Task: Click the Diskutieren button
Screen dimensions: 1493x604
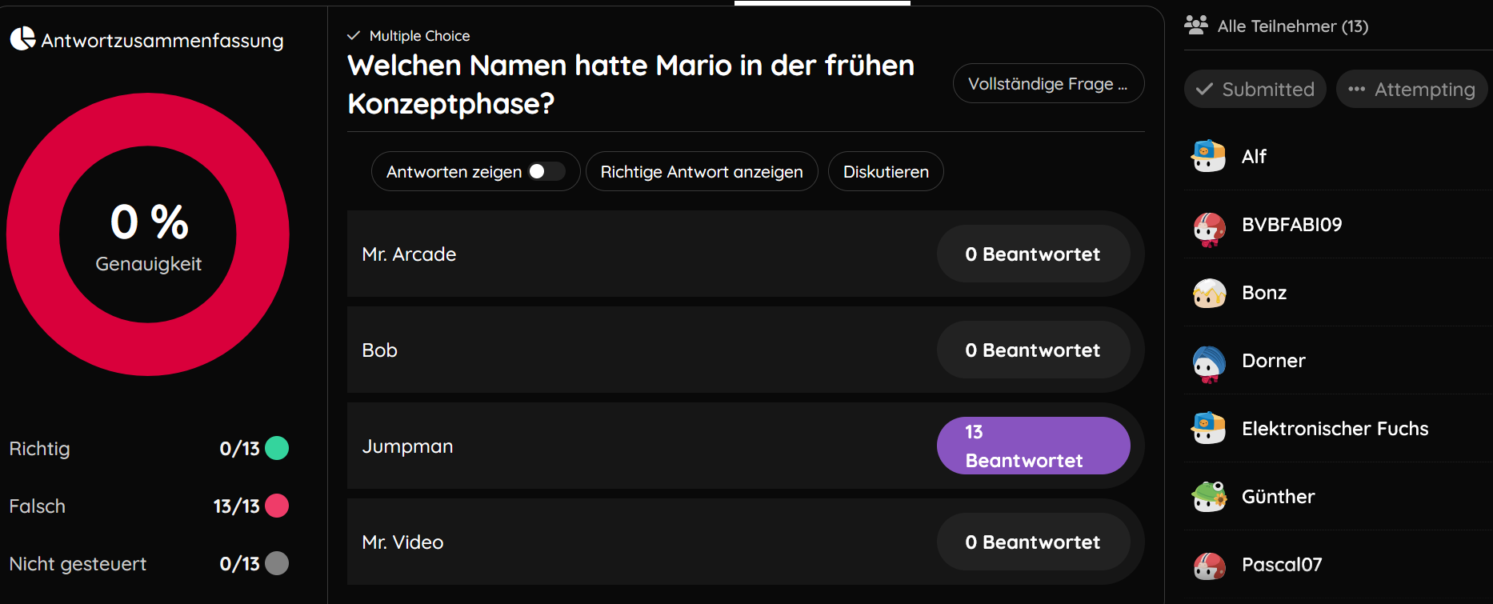Action: click(x=886, y=171)
